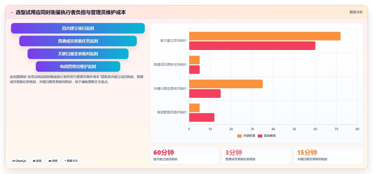Select the 首次建立项目耗时 funnel stage
The height and width of the screenshot is (174, 373).
pyautogui.click(x=78, y=28)
